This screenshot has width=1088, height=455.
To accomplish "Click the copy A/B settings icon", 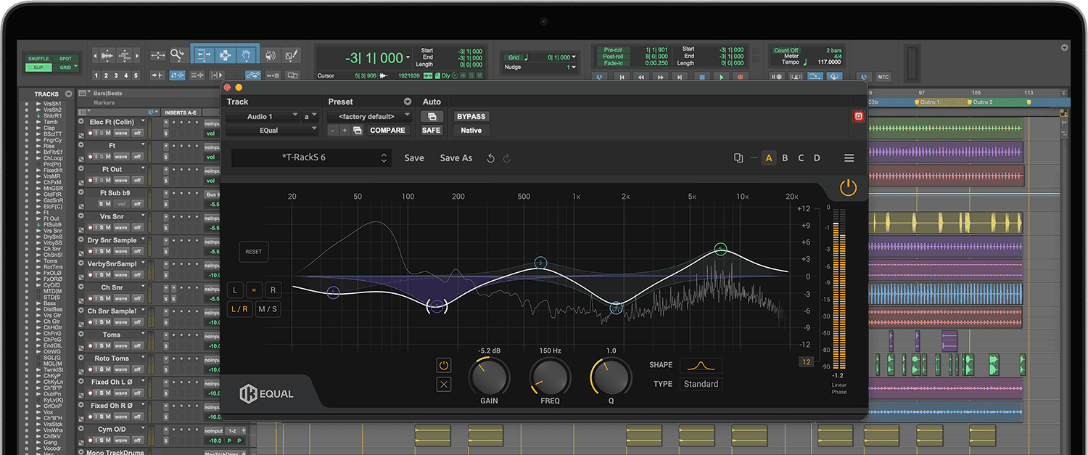I will click(x=738, y=158).
